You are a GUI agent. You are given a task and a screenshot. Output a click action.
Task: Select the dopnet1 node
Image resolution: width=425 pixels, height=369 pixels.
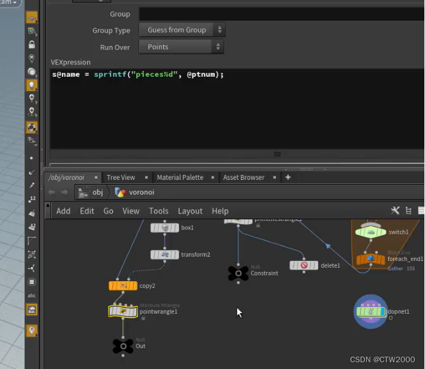(x=370, y=312)
